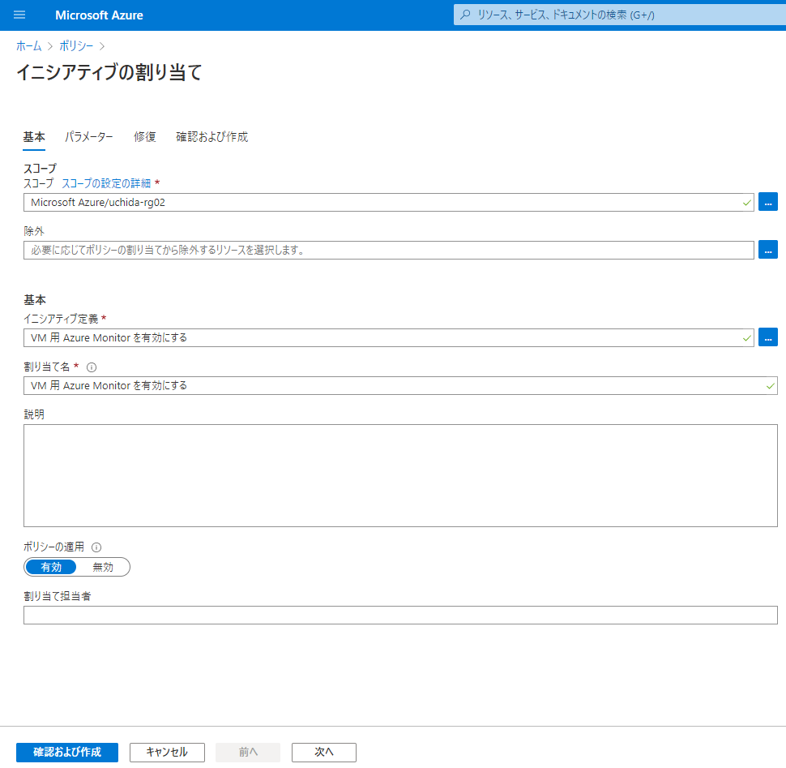Click the 説明 description text area
Screen dimensions: 786x768
click(400, 475)
